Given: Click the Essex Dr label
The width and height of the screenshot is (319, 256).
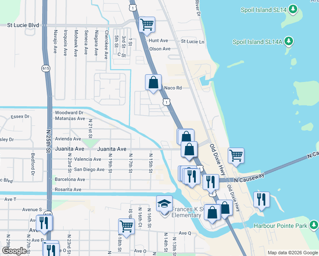Looking at the screenshot, I should [20, 116].
